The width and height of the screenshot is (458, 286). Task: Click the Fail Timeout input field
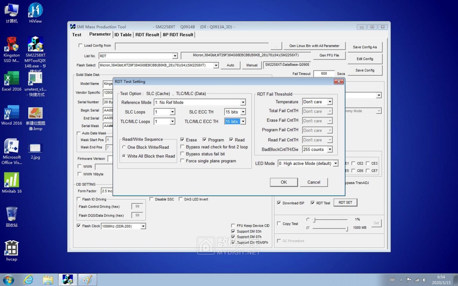(x=324, y=74)
